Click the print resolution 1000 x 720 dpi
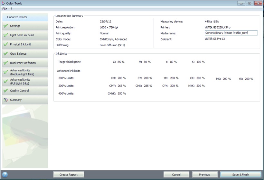The image size is (264, 180). [109, 27]
